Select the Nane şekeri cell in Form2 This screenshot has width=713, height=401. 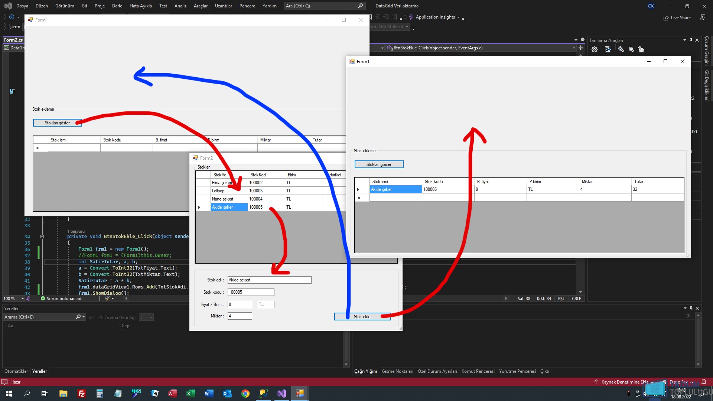click(229, 199)
